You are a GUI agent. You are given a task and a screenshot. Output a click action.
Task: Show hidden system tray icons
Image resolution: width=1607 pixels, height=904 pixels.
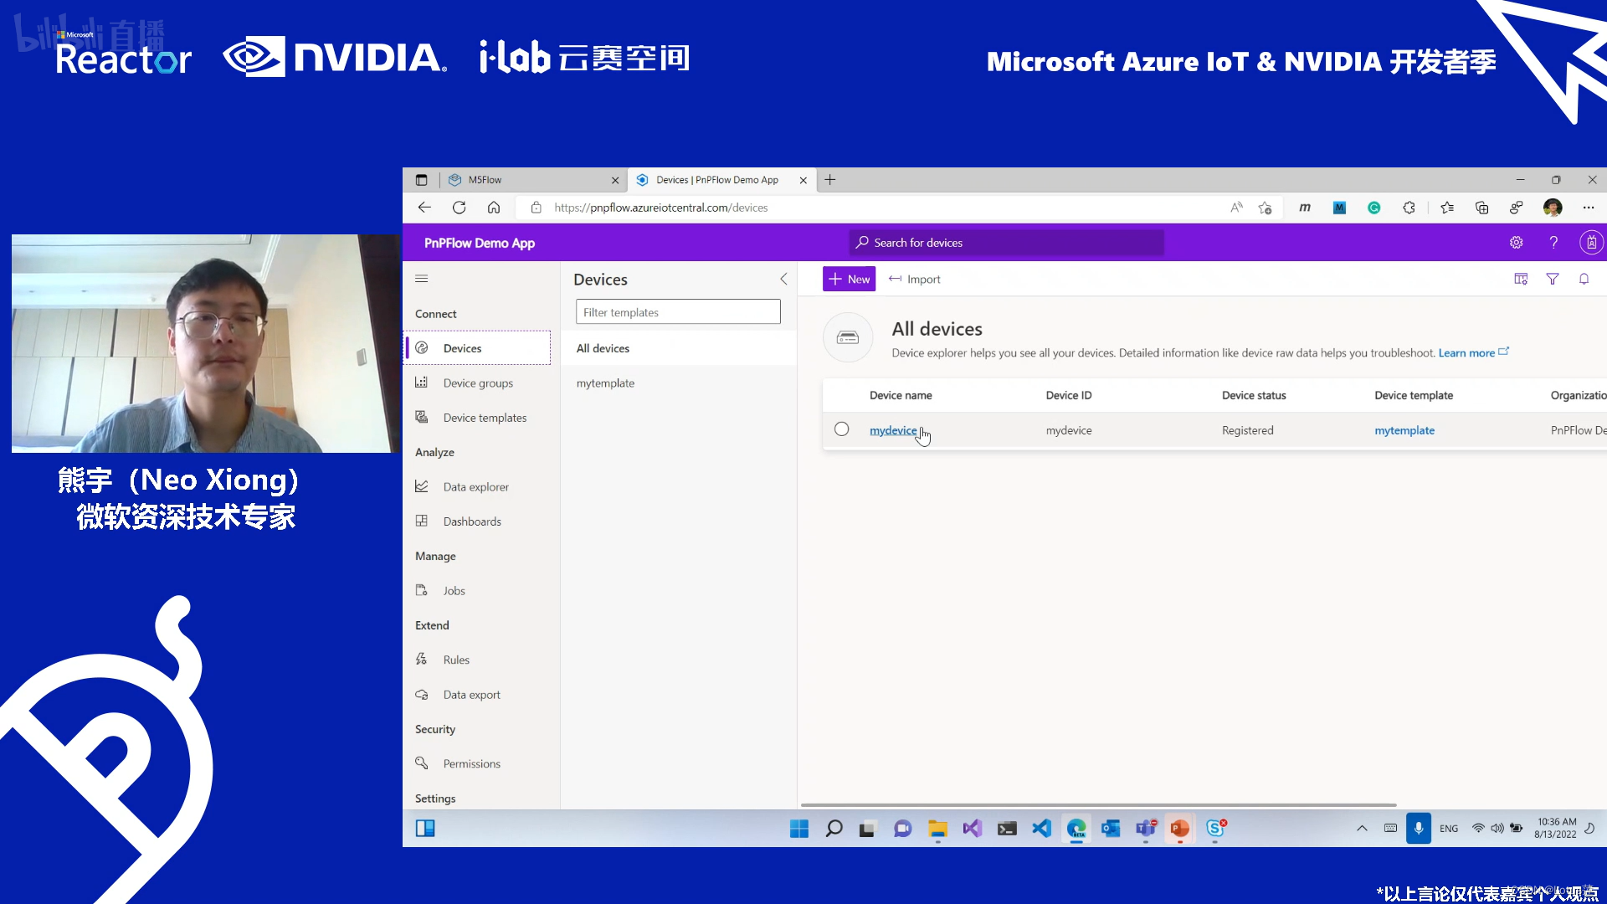coord(1362,829)
